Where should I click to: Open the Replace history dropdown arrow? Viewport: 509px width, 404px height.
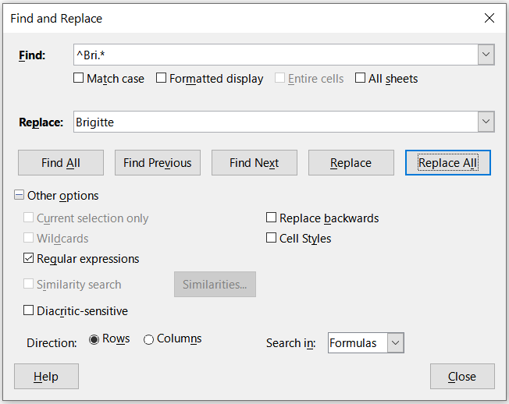tap(486, 122)
